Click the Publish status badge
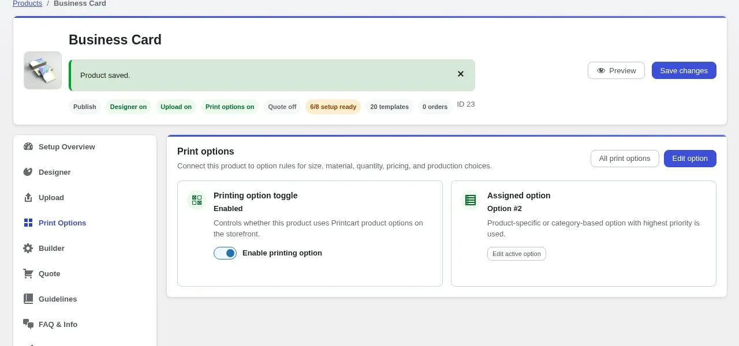This screenshot has height=346, width=739. pos(85,107)
